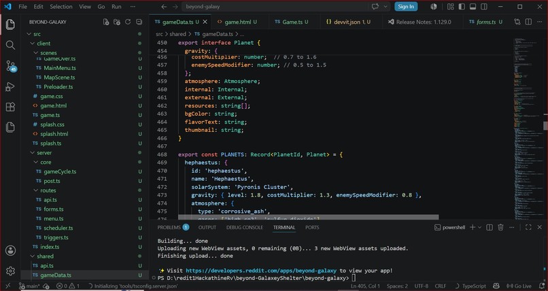Viewport: 548px width, 291px height.
Task: Go back with the navigation arrow in the title bar
Action: click(164, 7)
